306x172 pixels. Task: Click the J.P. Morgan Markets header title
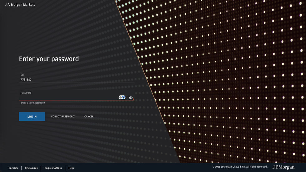20,5
